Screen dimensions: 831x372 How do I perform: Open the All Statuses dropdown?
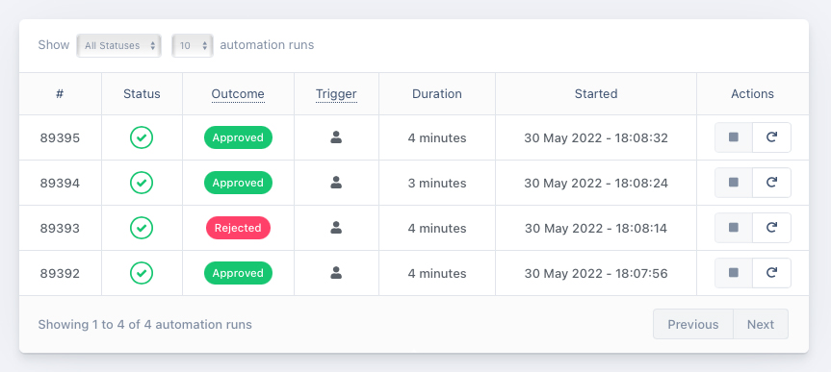click(118, 45)
